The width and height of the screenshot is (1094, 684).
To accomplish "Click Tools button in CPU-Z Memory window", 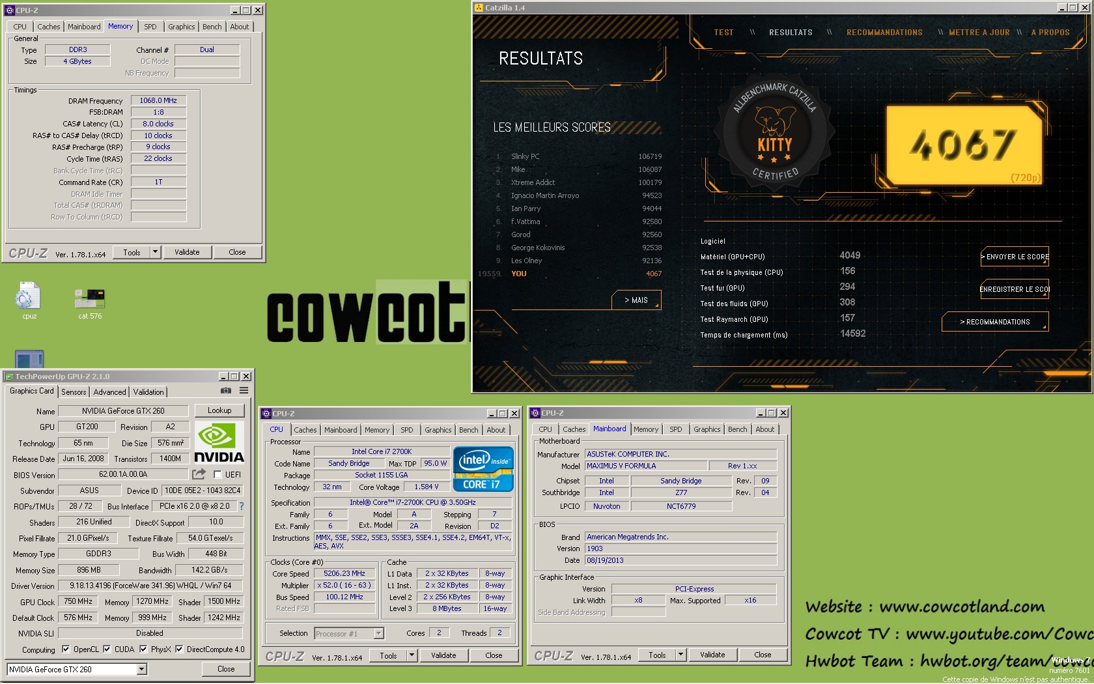I will point(132,252).
